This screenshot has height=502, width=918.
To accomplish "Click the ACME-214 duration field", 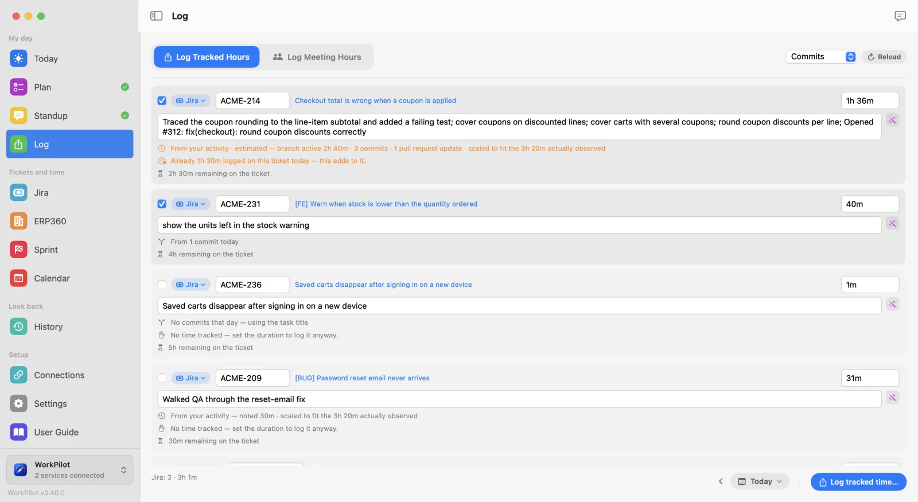I will pyautogui.click(x=870, y=100).
